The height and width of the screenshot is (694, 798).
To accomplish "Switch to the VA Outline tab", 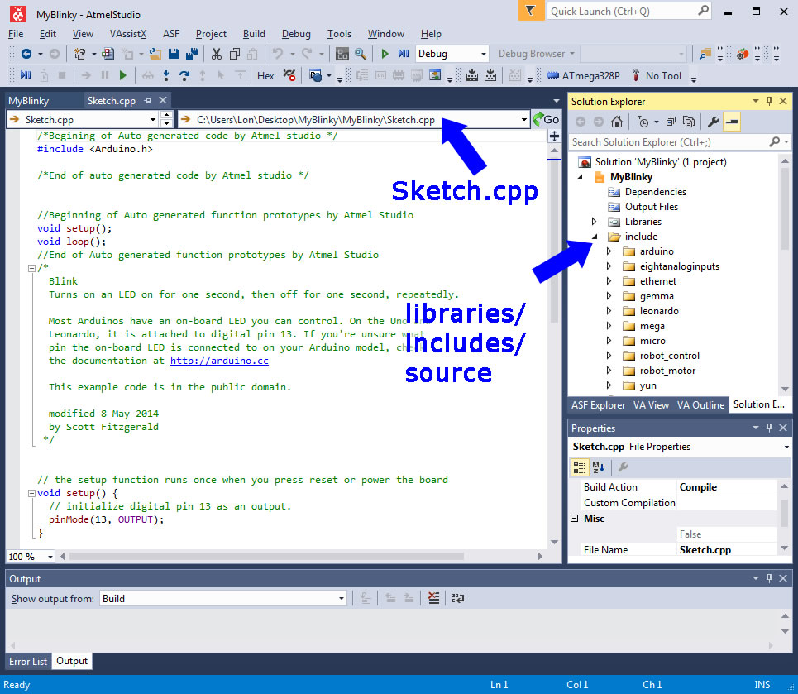I will click(700, 404).
